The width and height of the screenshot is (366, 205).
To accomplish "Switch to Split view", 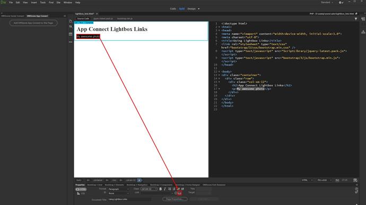I will (181, 9).
